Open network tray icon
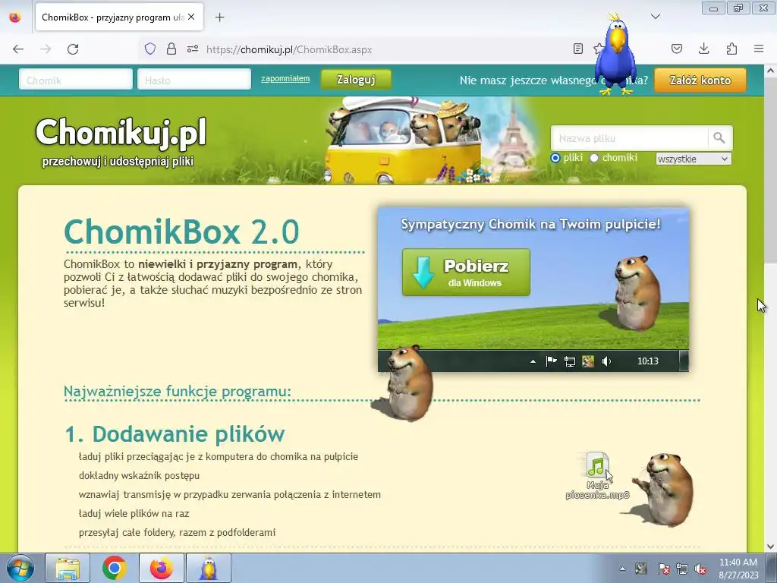The width and height of the screenshot is (777, 583). 682,569
